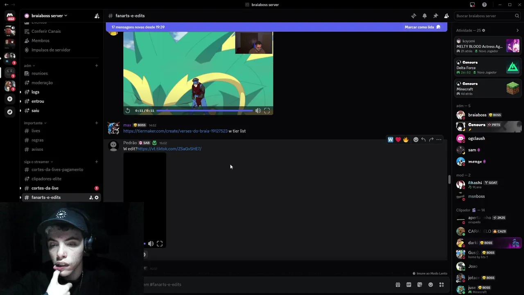Open max's username profile
This screenshot has height=295, width=524.
click(x=127, y=125)
